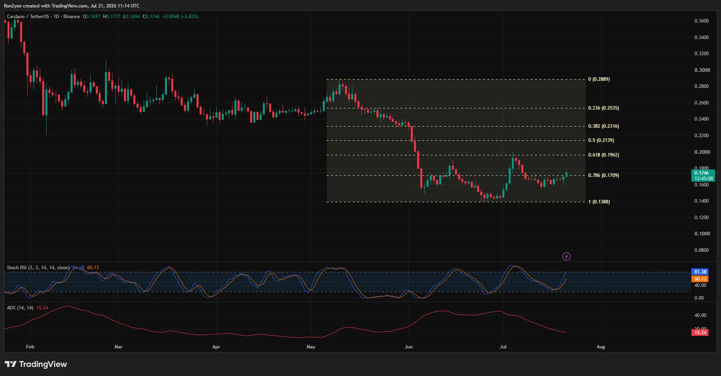
Task: Click the Apr label on time axis
Action: 216,347
